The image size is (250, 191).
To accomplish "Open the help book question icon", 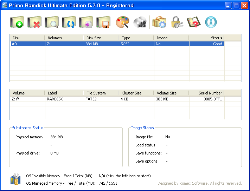I will (x=193, y=22).
